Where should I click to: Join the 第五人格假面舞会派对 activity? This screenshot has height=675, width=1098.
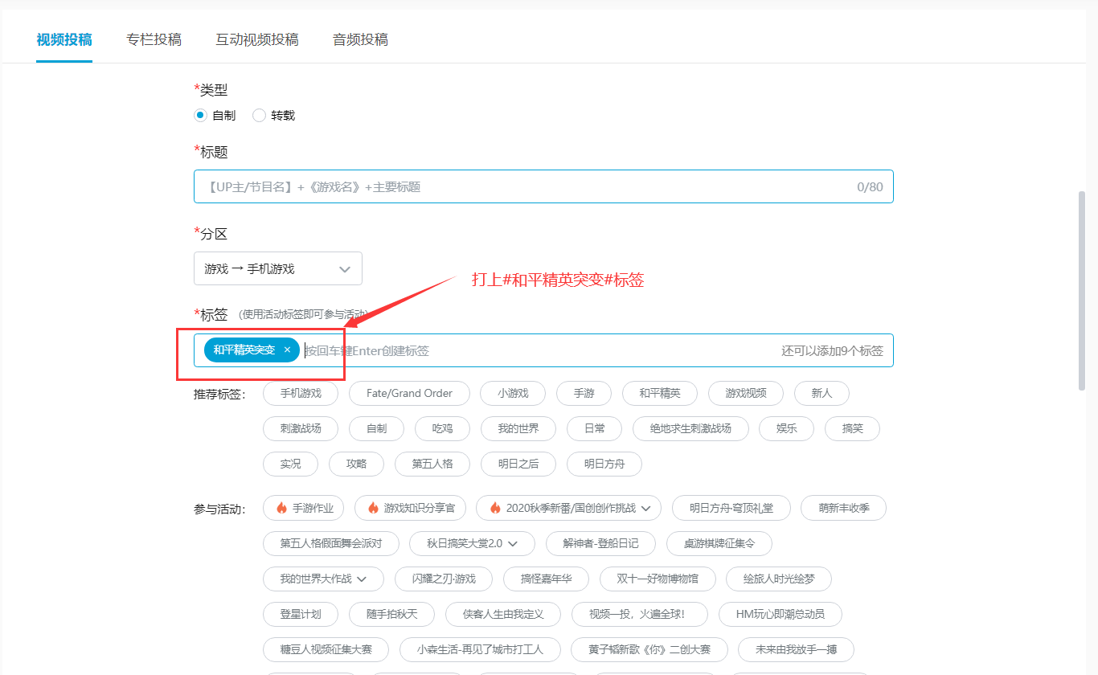click(x=331, y=544)
